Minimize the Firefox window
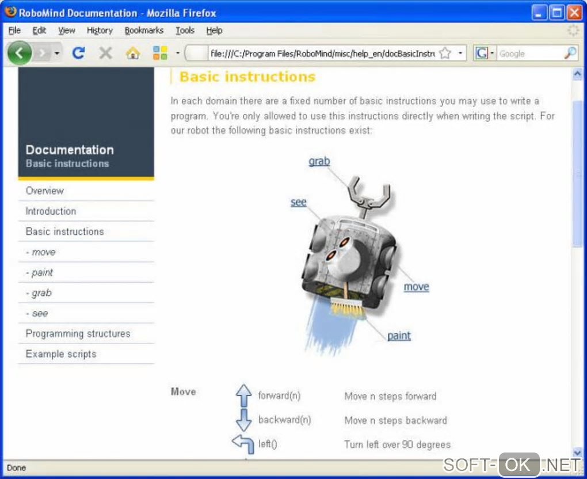Viewport: 587px width, 479px height. pos(539,13)
